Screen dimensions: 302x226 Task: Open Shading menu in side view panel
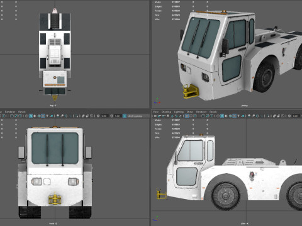166,112
